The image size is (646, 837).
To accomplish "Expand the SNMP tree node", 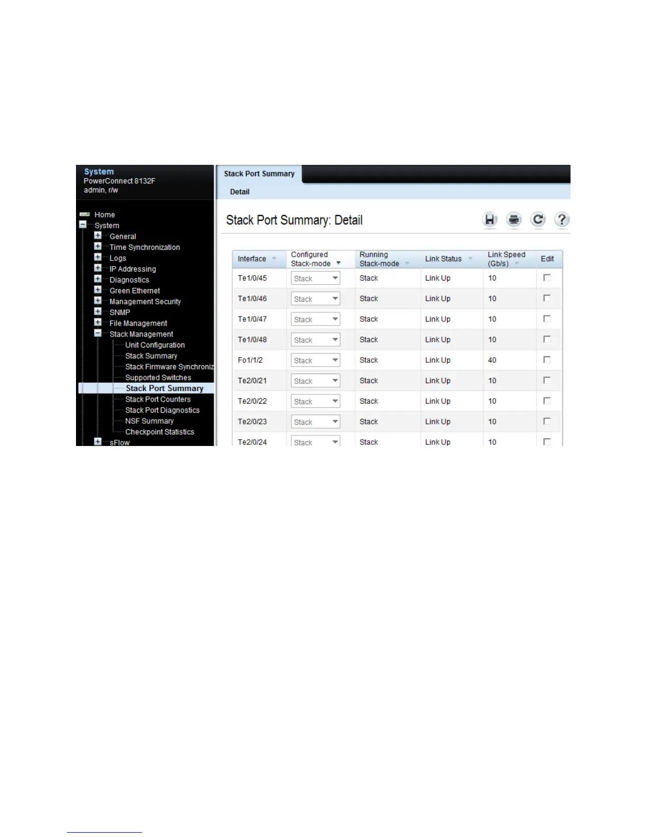I will (x=98, y=311).
